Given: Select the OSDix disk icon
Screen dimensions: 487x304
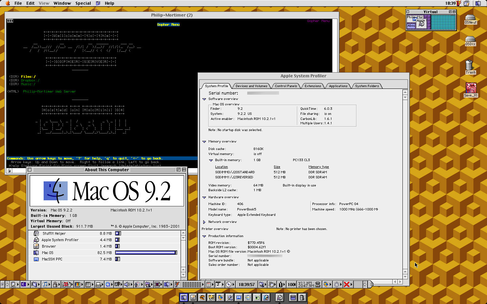Looking at the screenshot, I should pyautogui.click(x=470, y=41).
